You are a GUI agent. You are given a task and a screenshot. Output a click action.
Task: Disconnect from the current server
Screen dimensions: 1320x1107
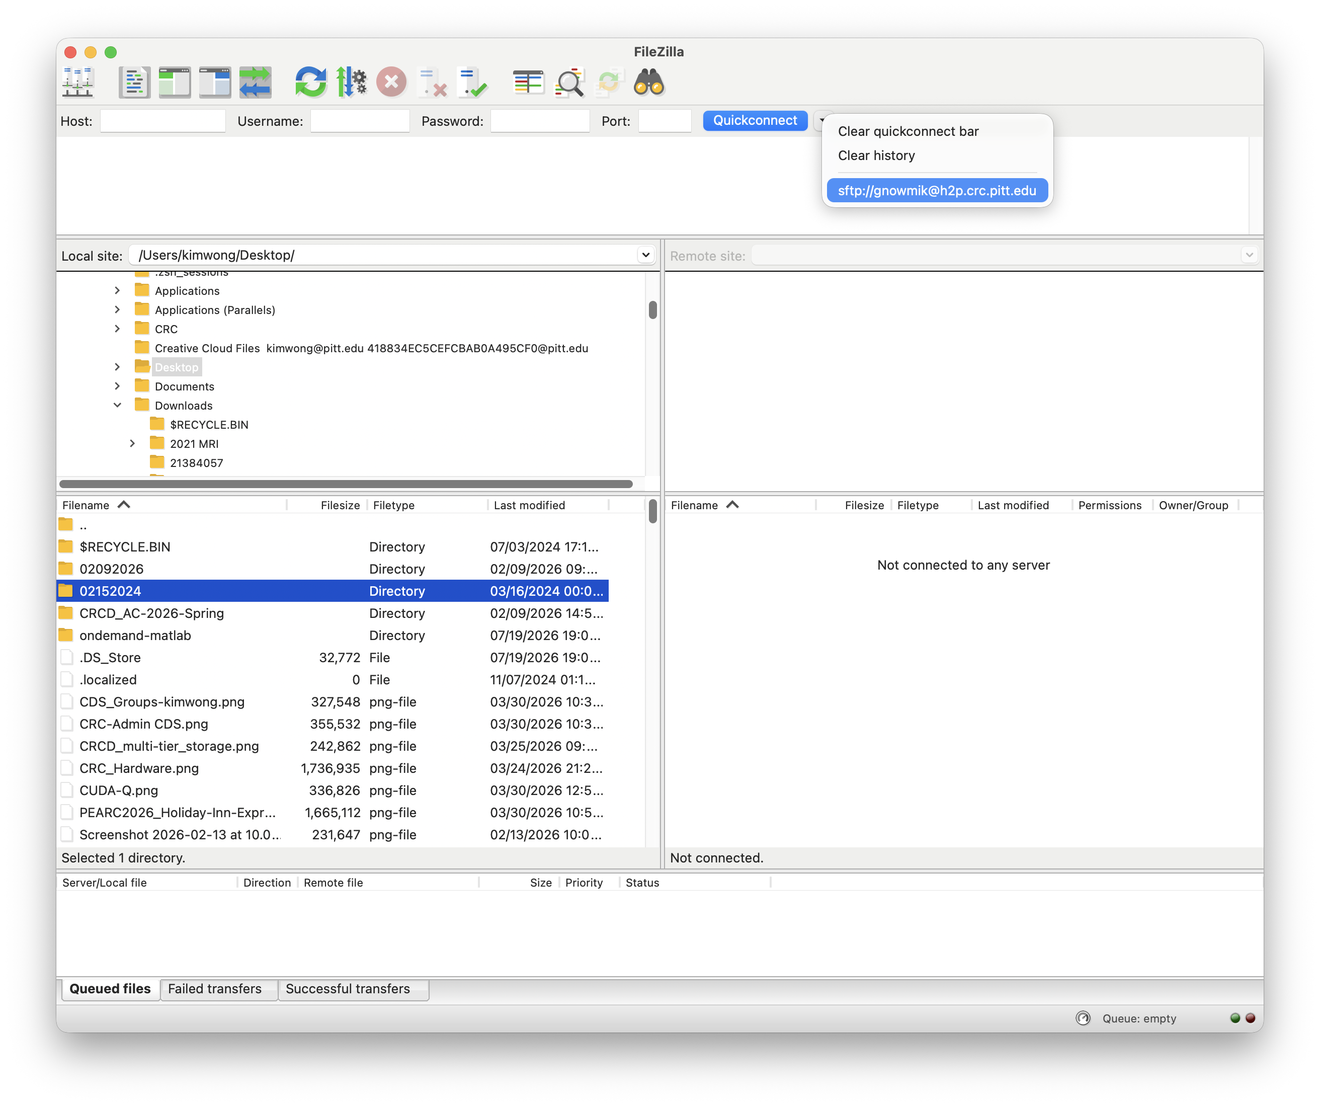click(432, 83)
